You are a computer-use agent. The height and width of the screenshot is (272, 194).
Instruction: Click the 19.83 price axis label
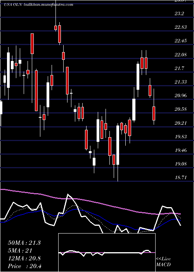181,136
